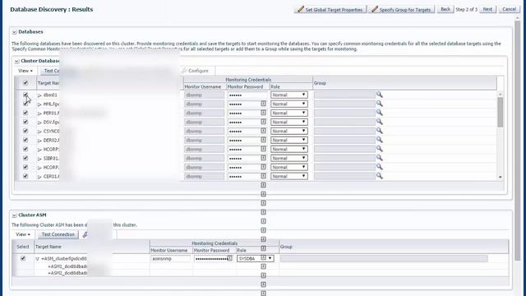Expand the PER01 tree node

click(x=39, y=113)
